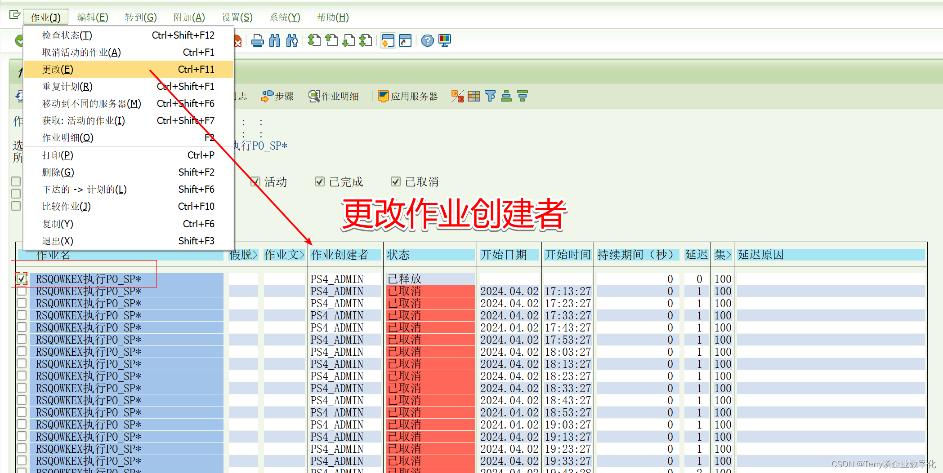Click the filter icon above the job list

pyautogui.click(x=490, y=96)
